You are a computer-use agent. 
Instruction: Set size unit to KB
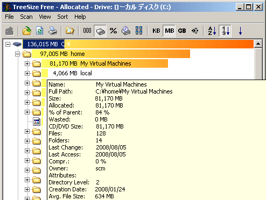point(156,31)
